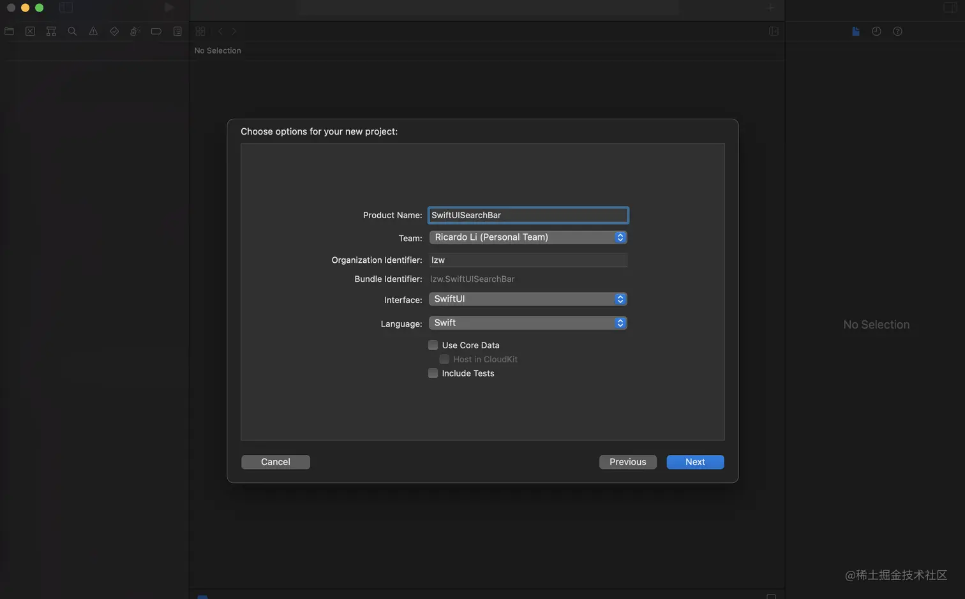The height and width of the screenshot is (599, 965).
Task: Open the Debug navigator
Action: 135,31
